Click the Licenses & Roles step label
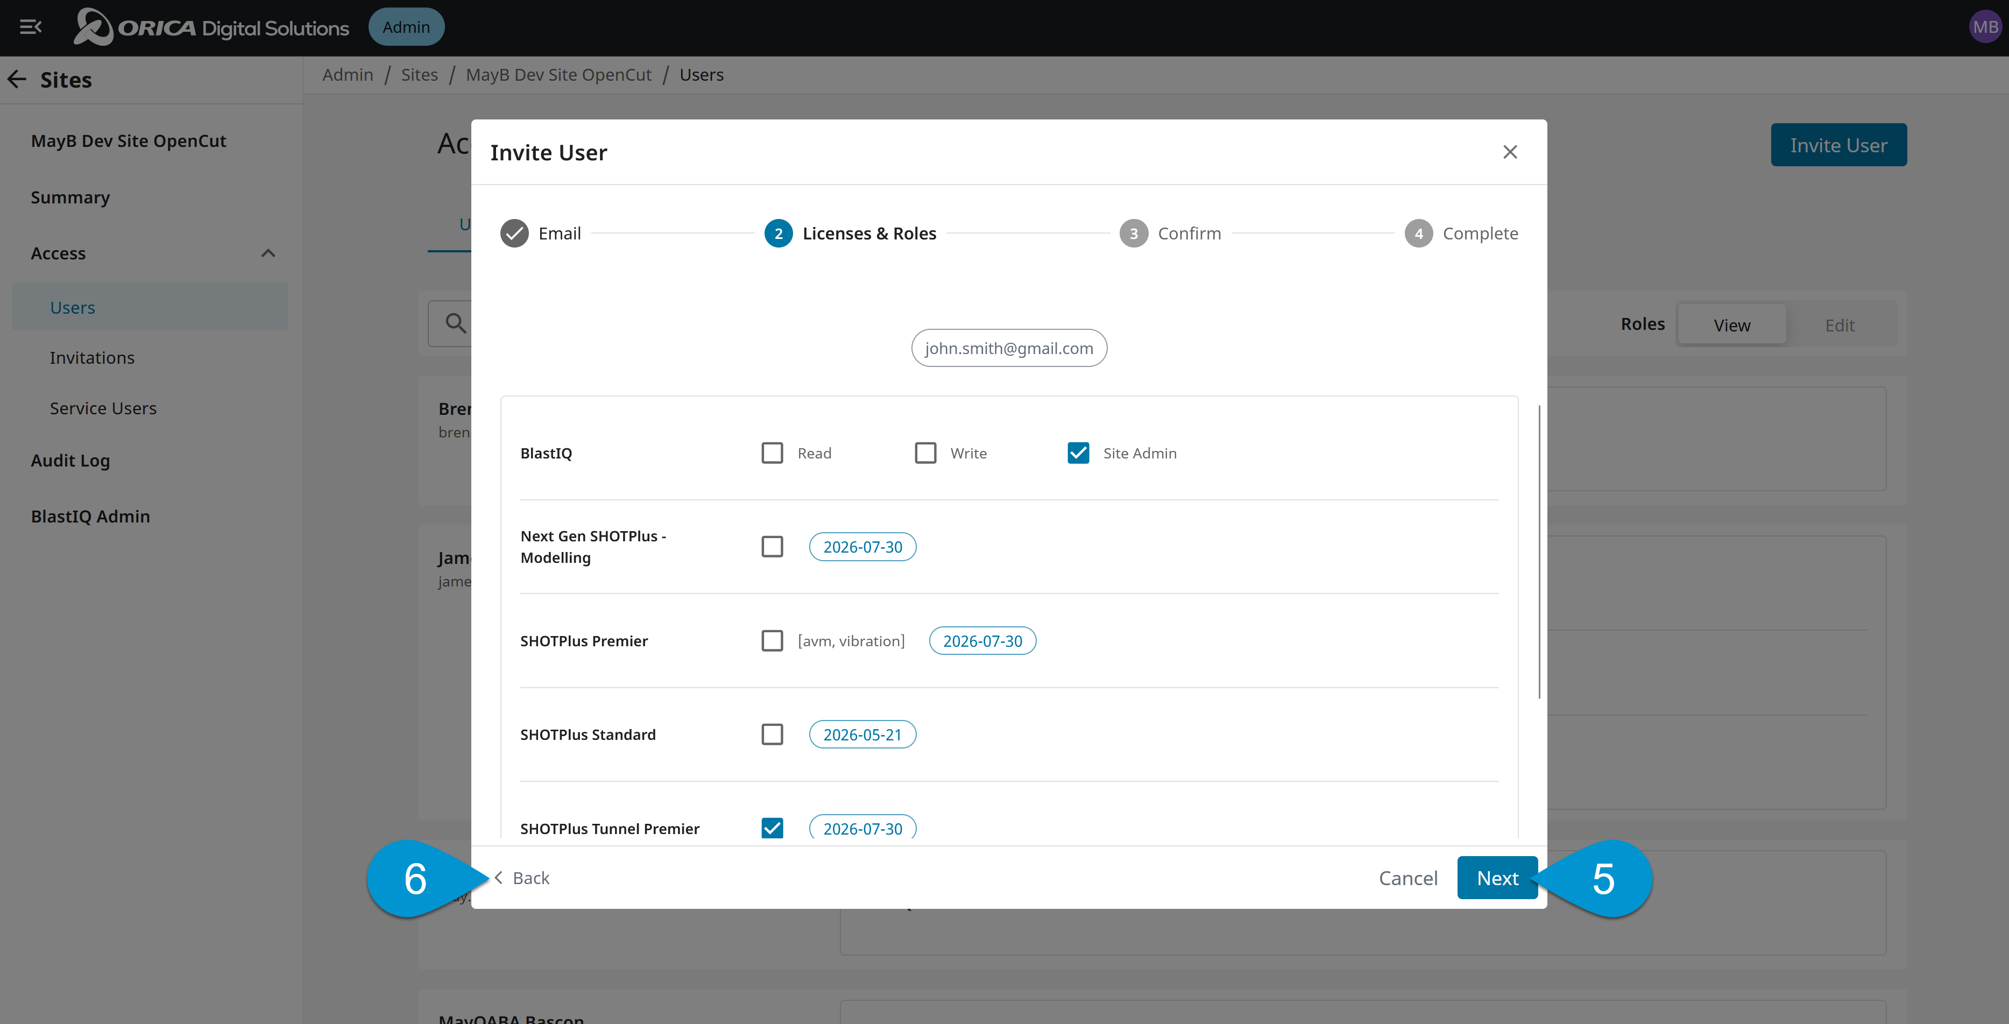 click(869, 233)
